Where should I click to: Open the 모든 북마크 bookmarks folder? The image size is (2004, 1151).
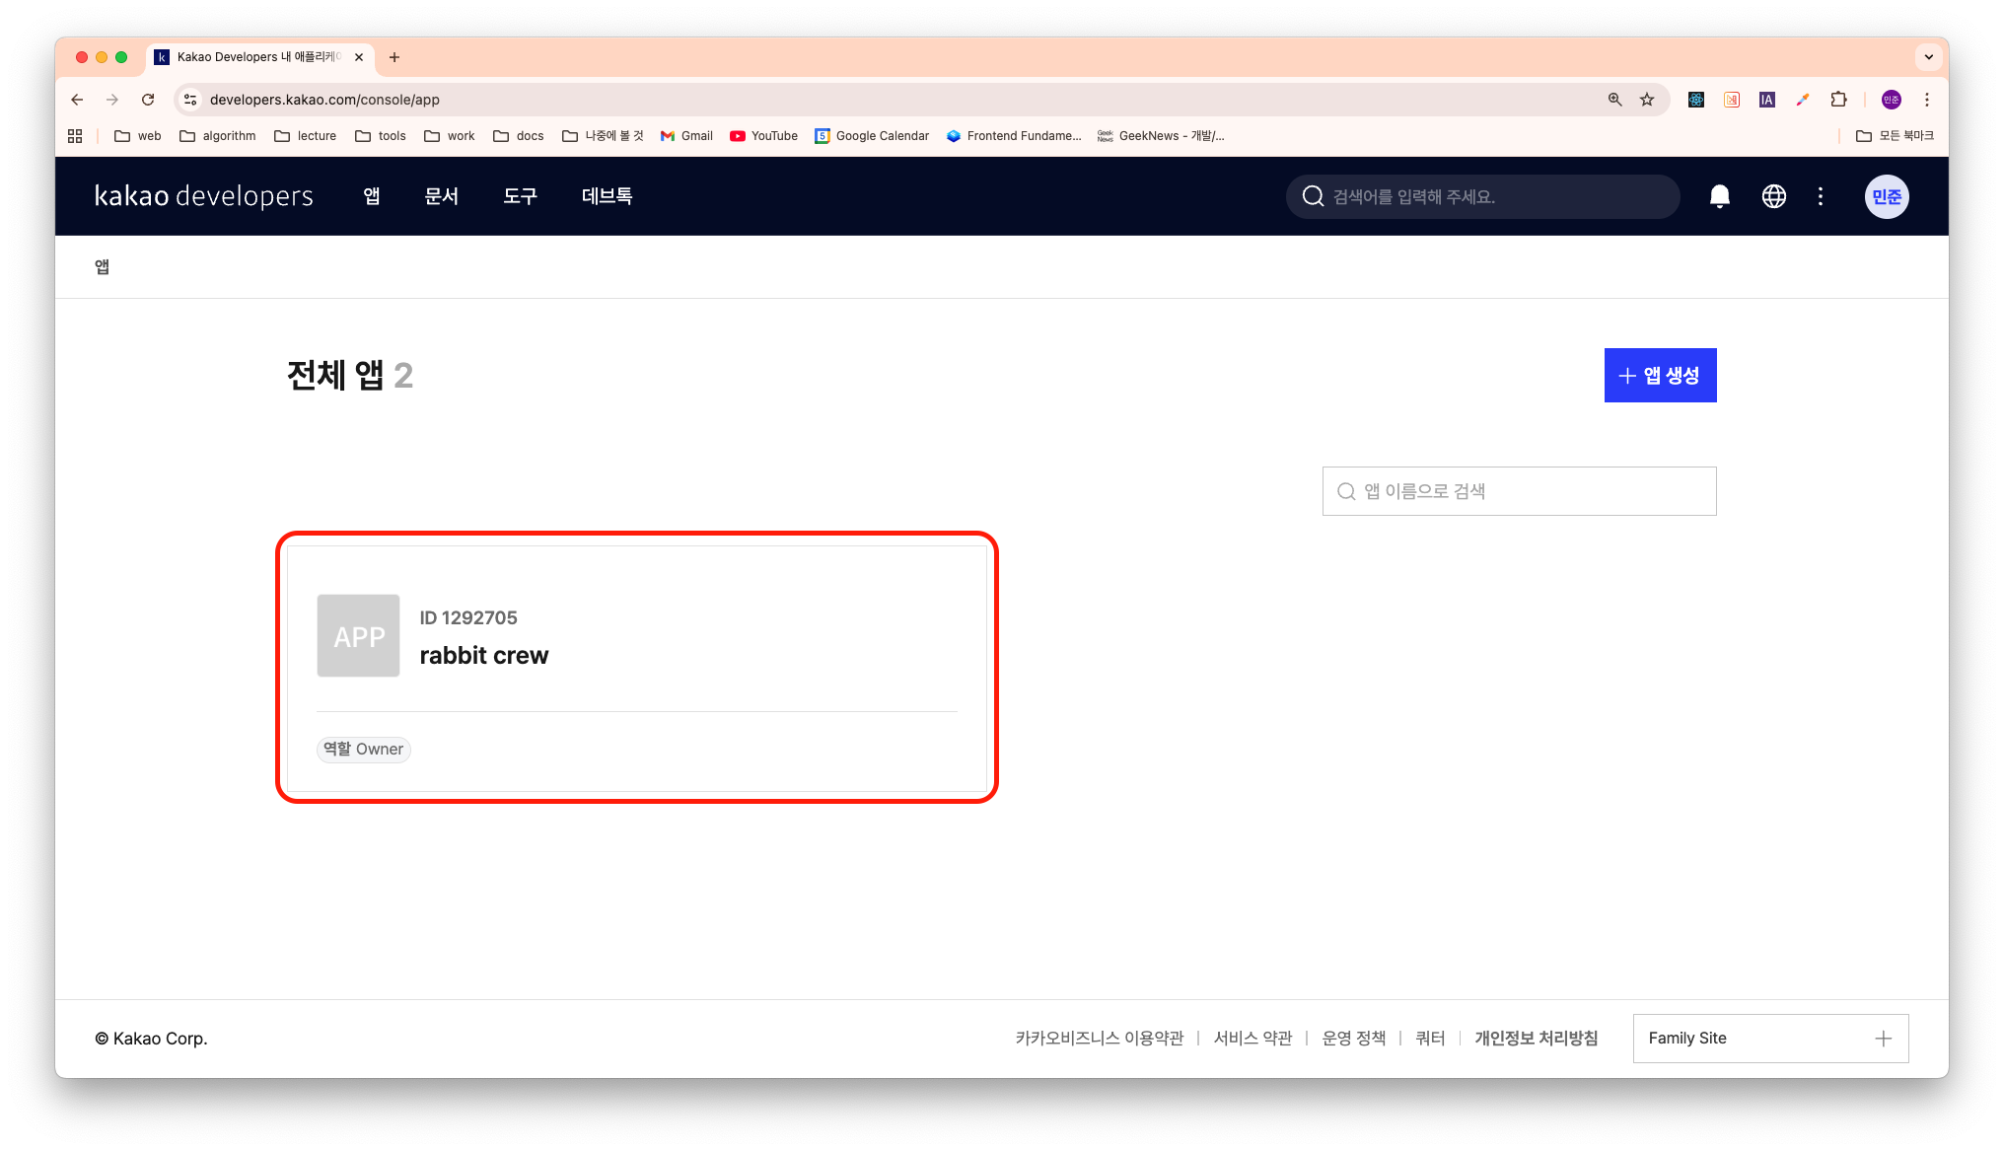coord(1895,136)
